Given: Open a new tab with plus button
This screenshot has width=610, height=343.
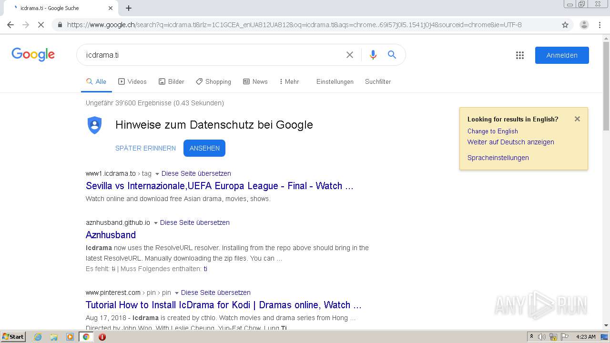Looking at the screenshot, I should point(129,8).
